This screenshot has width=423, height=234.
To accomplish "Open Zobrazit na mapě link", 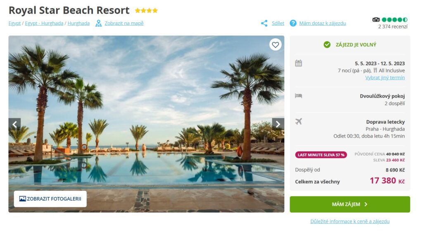I will (x=124, y=23).
